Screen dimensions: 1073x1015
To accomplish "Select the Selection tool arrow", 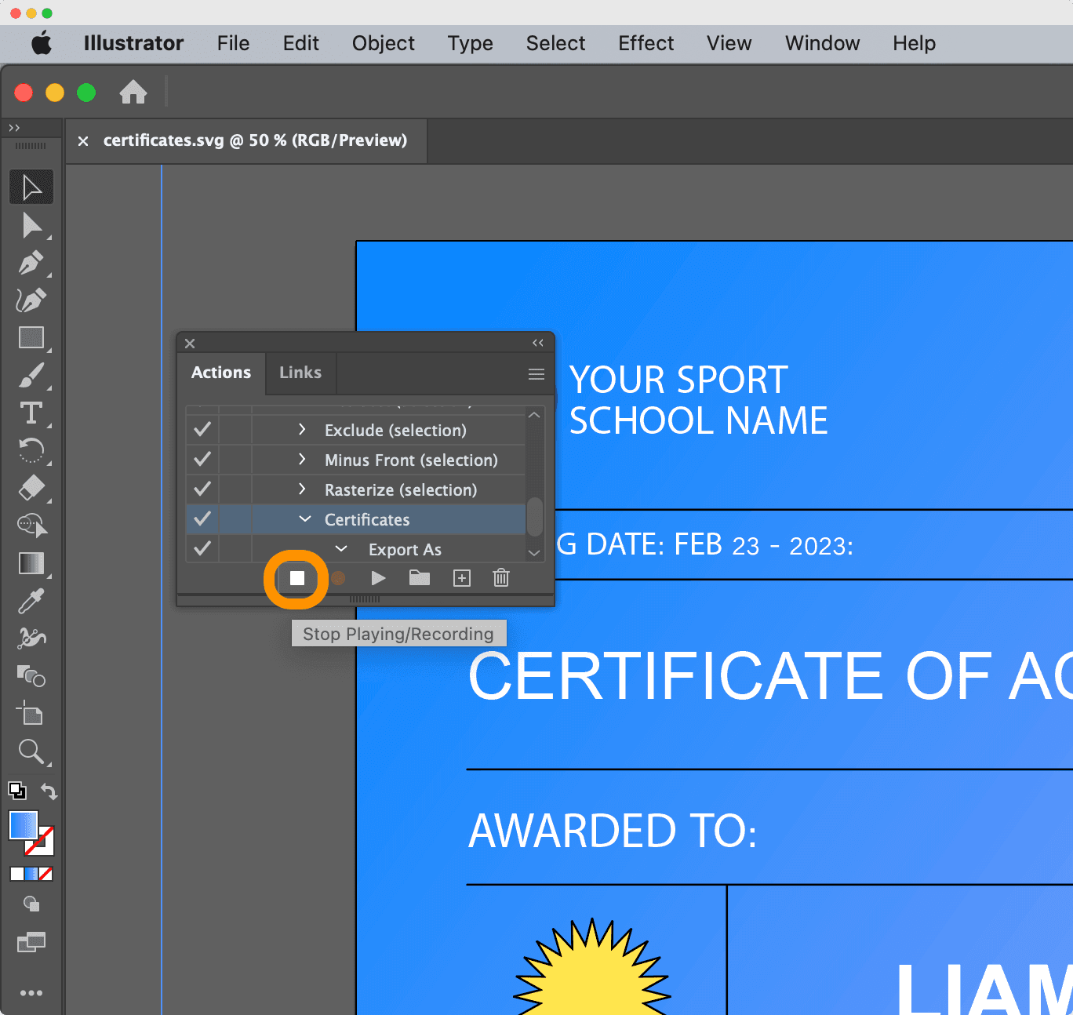I will point(31,187).
